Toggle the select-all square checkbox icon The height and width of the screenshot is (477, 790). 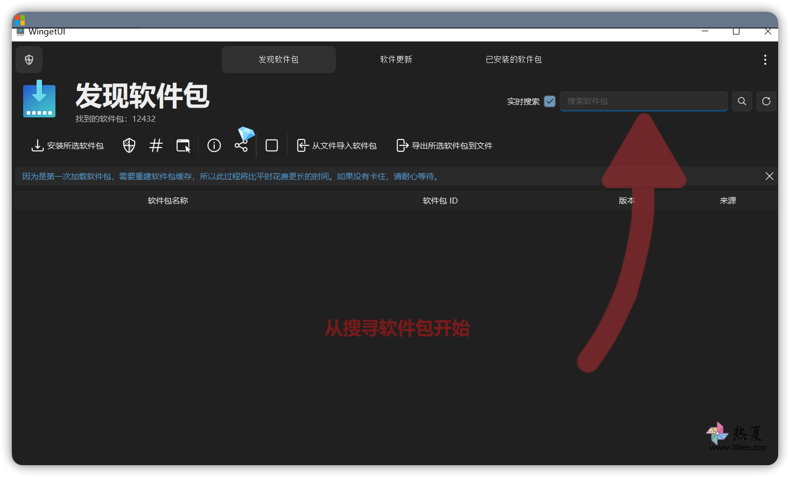(x=272, y=145)
